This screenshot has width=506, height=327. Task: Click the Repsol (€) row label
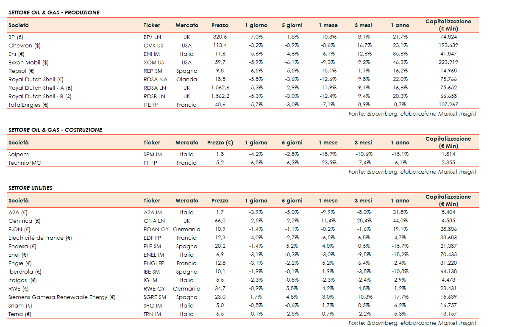point(21,71)
